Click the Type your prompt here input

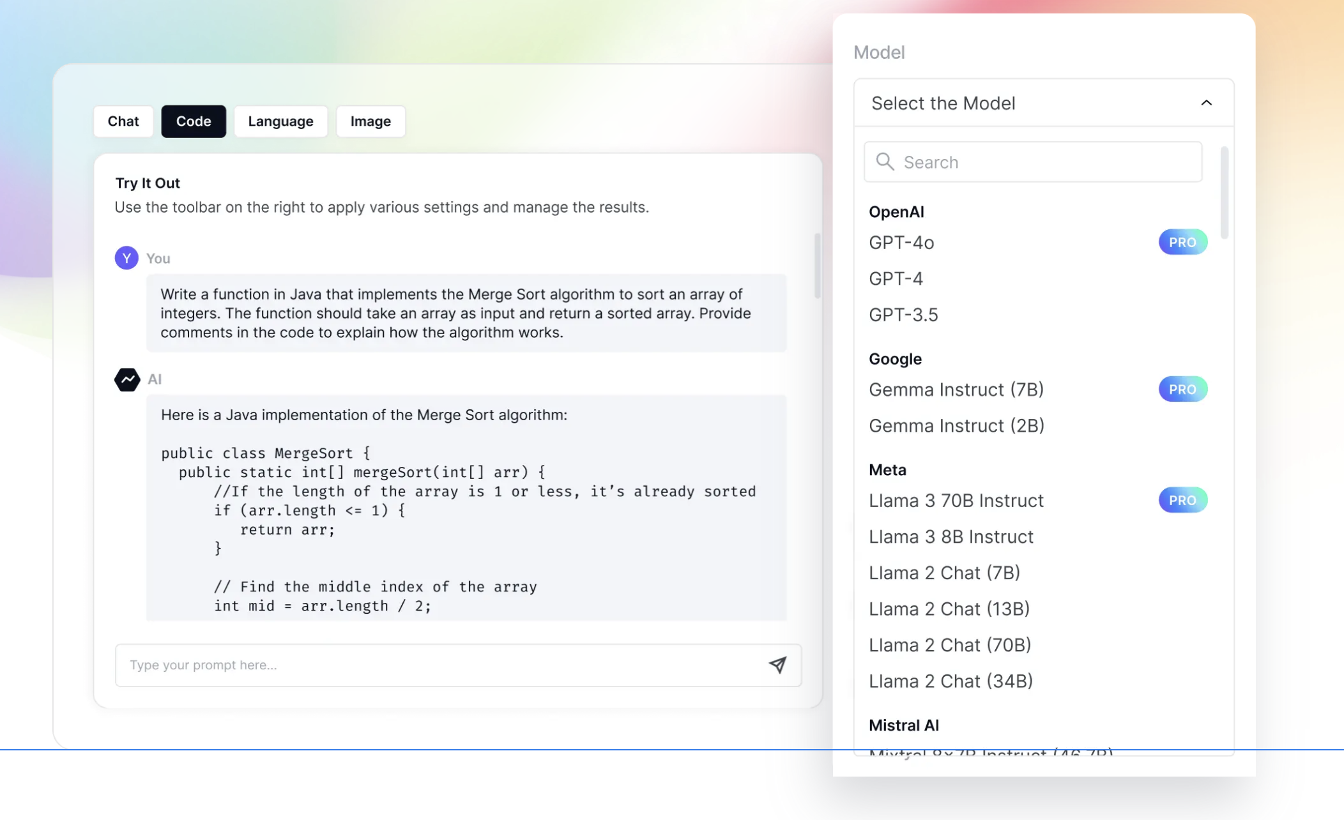click(x=458, y=665)
